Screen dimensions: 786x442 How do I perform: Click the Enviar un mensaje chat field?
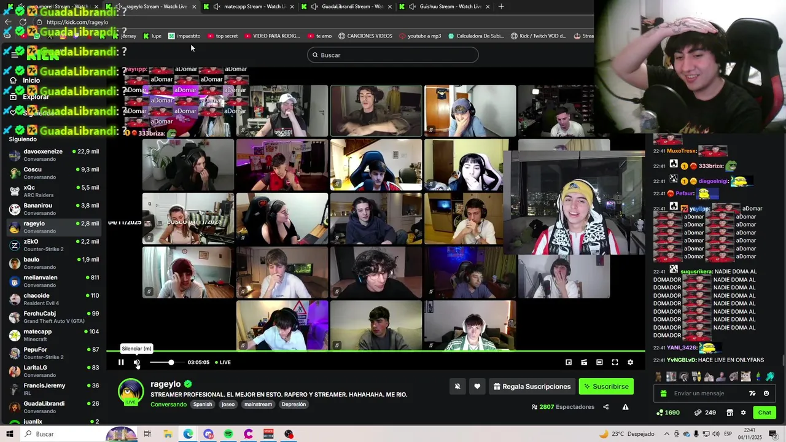click(706, 394)
